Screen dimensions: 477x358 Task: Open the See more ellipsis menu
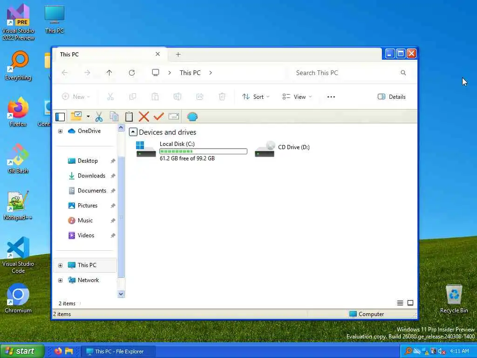point(331,97)
